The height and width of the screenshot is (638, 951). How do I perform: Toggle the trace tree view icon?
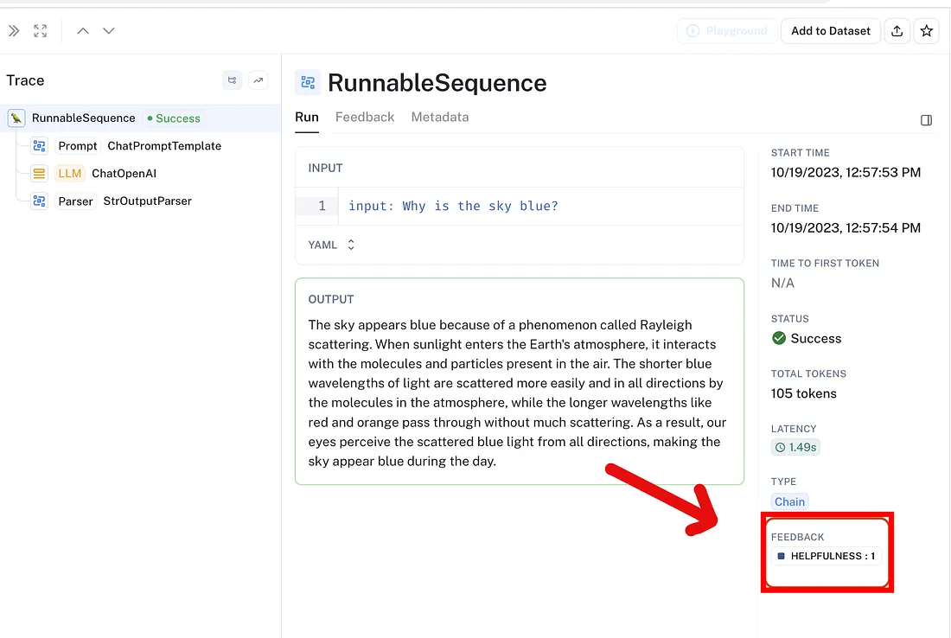point(233,80)
